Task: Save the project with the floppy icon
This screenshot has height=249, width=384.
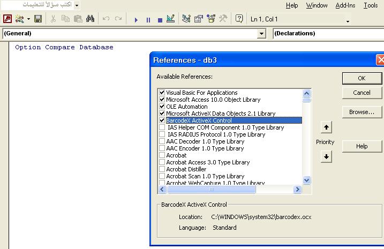Action: coord(38,19)
